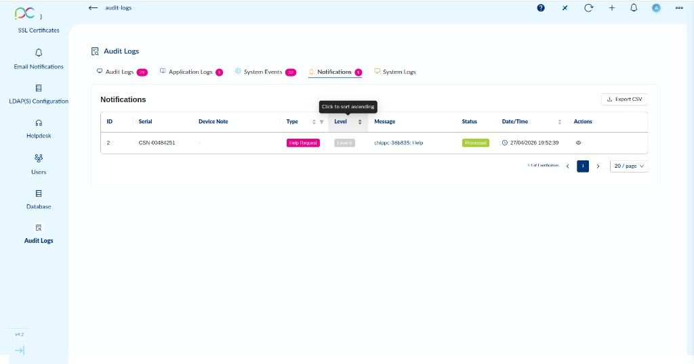The width and height of the screenshot is (694, 364).
Task: Expand sidebar using bottom arrow icon
Action: click(19, 350)
